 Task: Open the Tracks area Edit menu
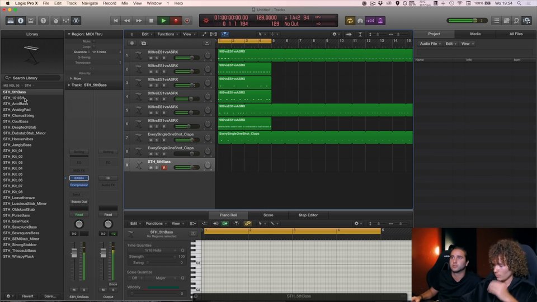point(147,34)
